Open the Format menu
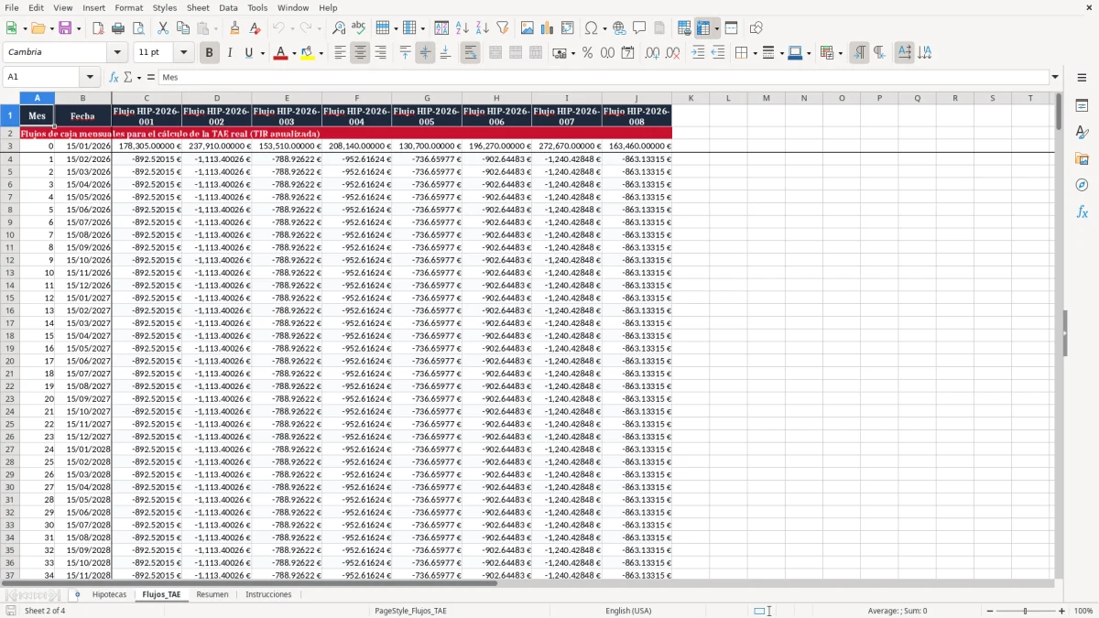Screen dimensions: 1099x618 pyautogui.click(x=129, y=7)
